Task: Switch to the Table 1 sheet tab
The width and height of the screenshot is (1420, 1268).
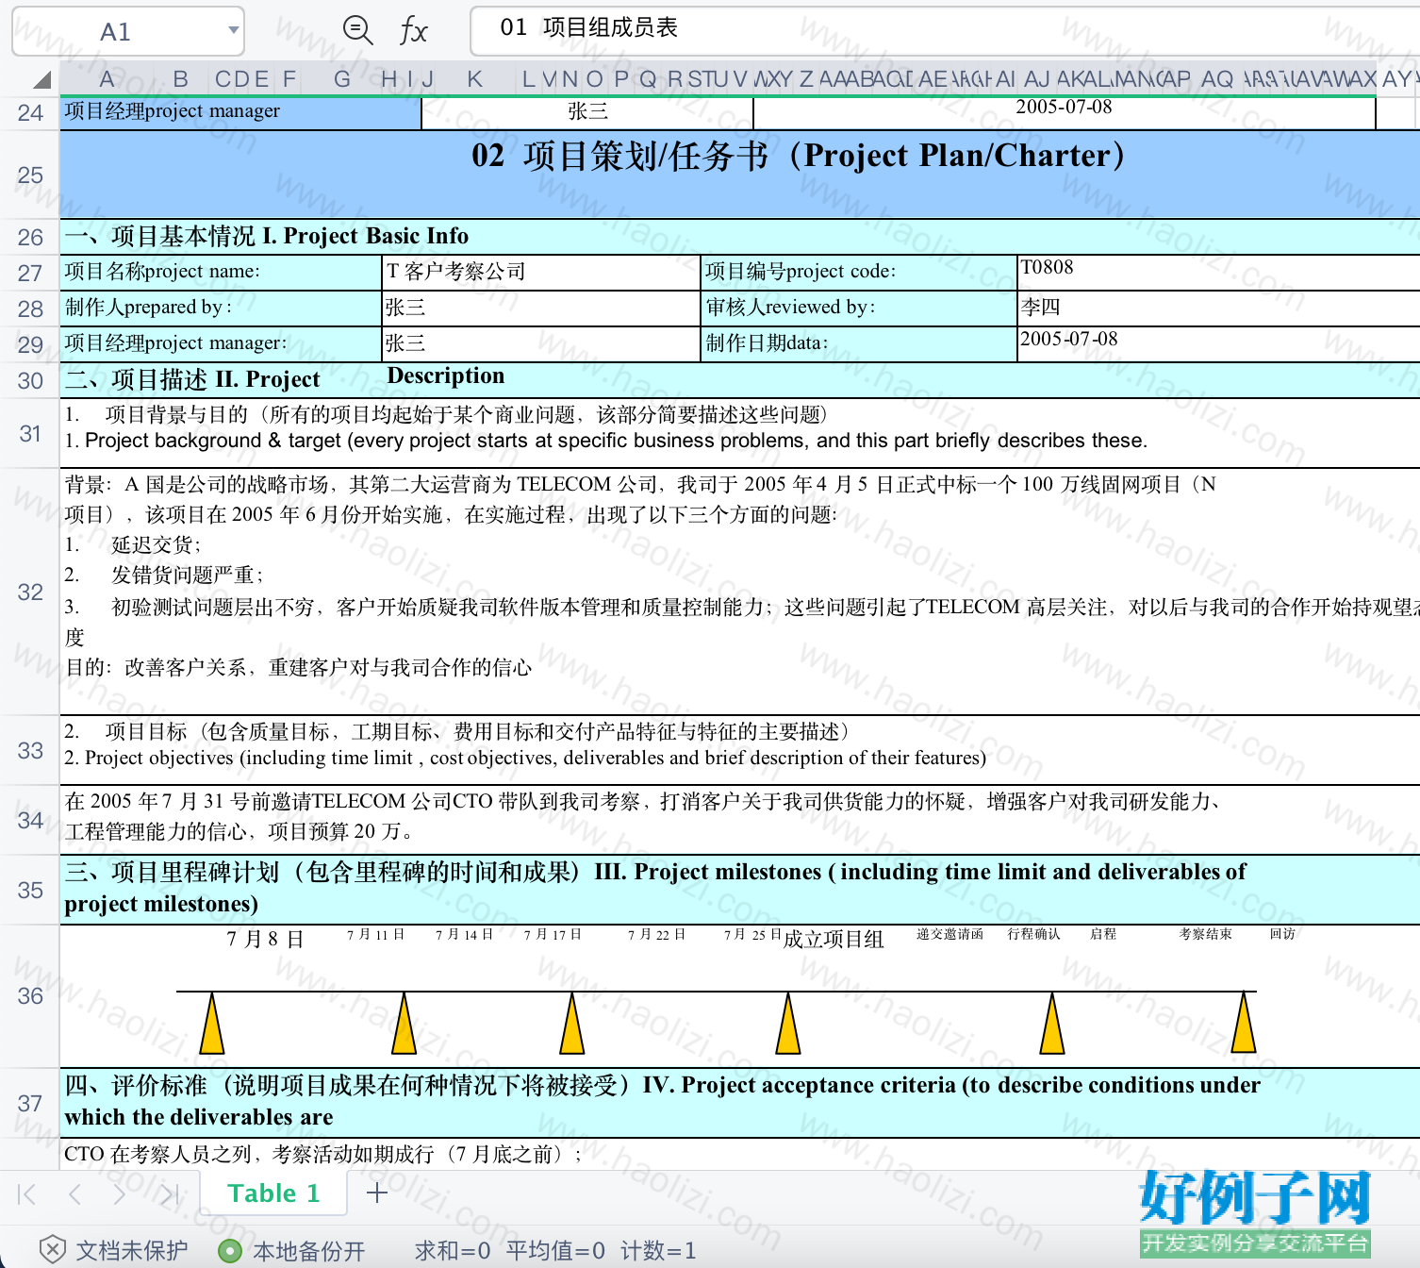Action: tap(273, 1193)
